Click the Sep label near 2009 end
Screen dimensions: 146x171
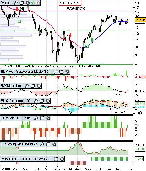[x=110, y=169]
